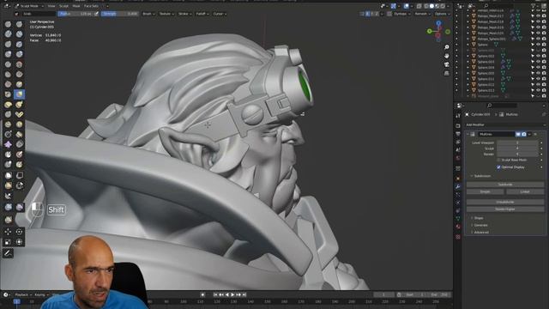Image resolution: width=549 pixels, height=309 pixels.
Task: Open the Mask menu
Action: [76, 6]
